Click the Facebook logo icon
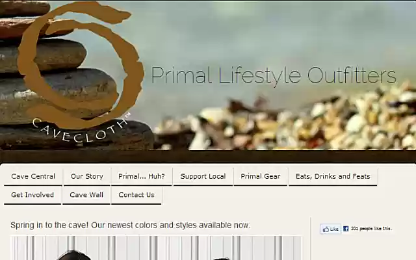The height and width of the screenshot is (260, 416). point(346,228)
